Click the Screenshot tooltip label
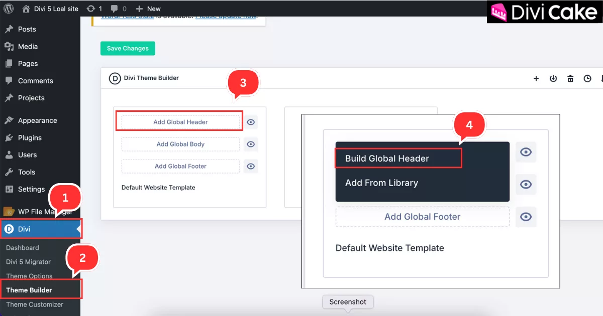This screenshot has height=316, width=603. (x=348, y=302)
